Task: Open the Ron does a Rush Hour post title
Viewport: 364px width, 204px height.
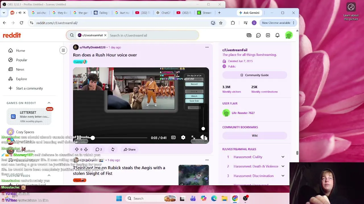Action: click(x=105, y=55)
